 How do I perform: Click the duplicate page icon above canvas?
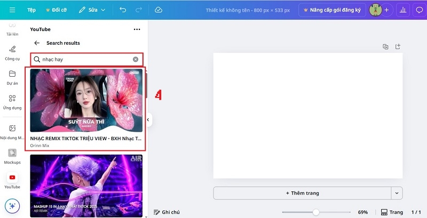click(x=385, y=46)
